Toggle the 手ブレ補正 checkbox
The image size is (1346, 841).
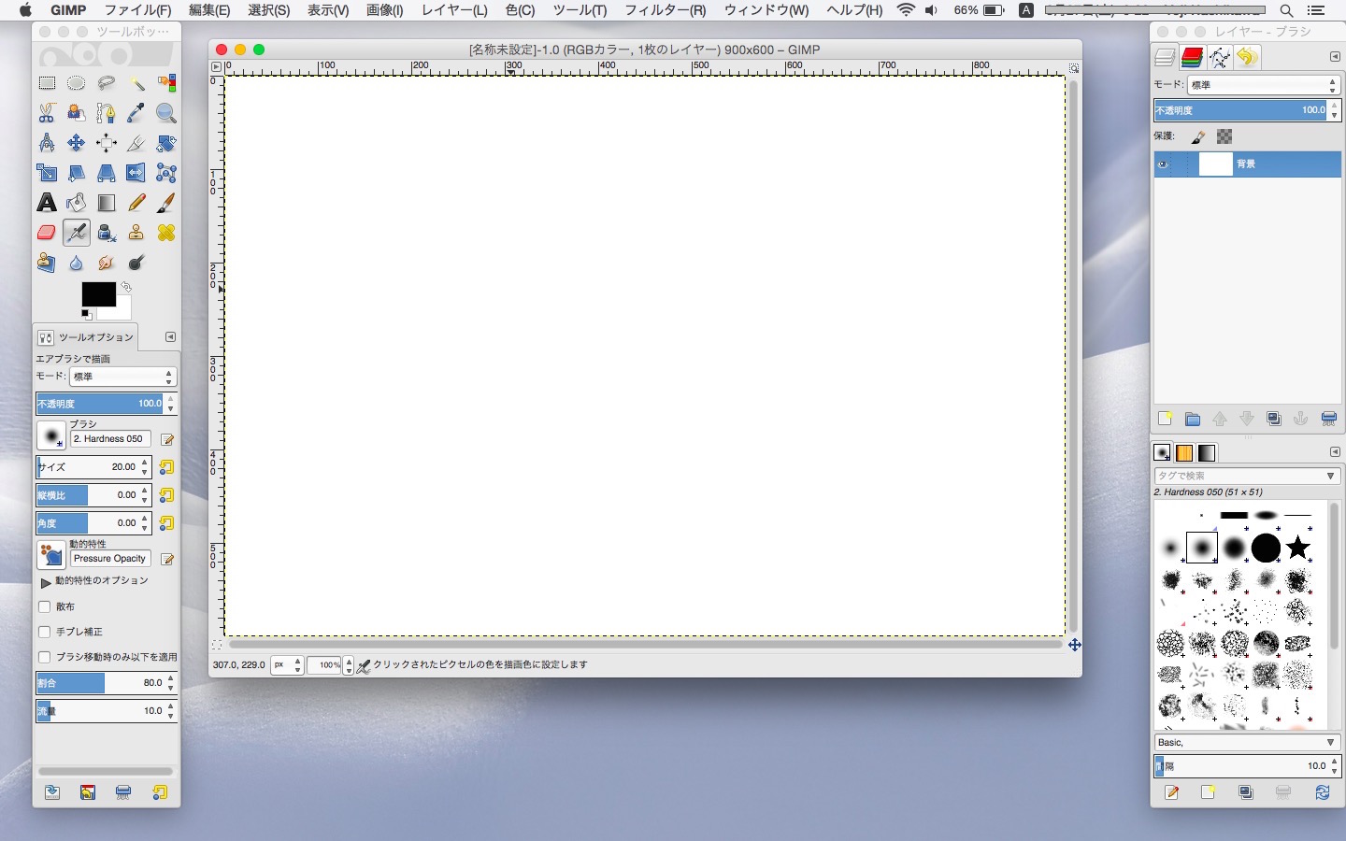(44, 632)
